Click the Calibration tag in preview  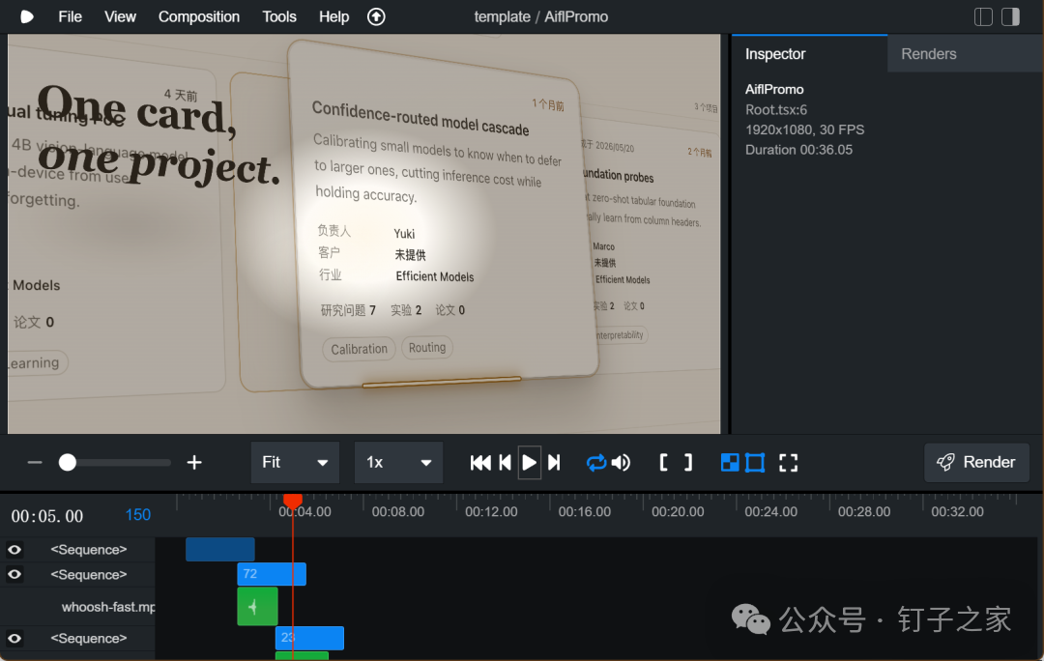tap(359, 349)
